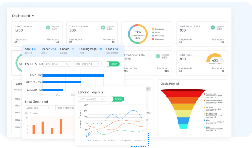Click blue Won funnel legend dot
The image size is (252, 148).
point(204,120)
